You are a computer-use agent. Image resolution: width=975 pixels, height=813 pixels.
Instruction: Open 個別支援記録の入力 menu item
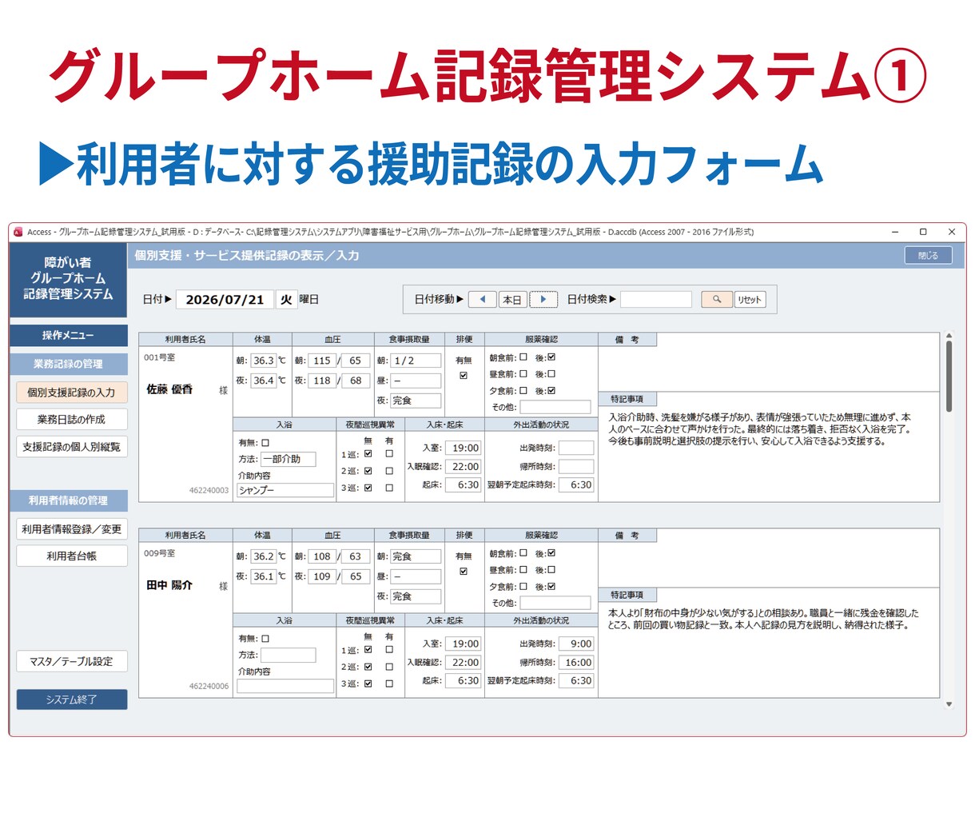pos(71,393)
